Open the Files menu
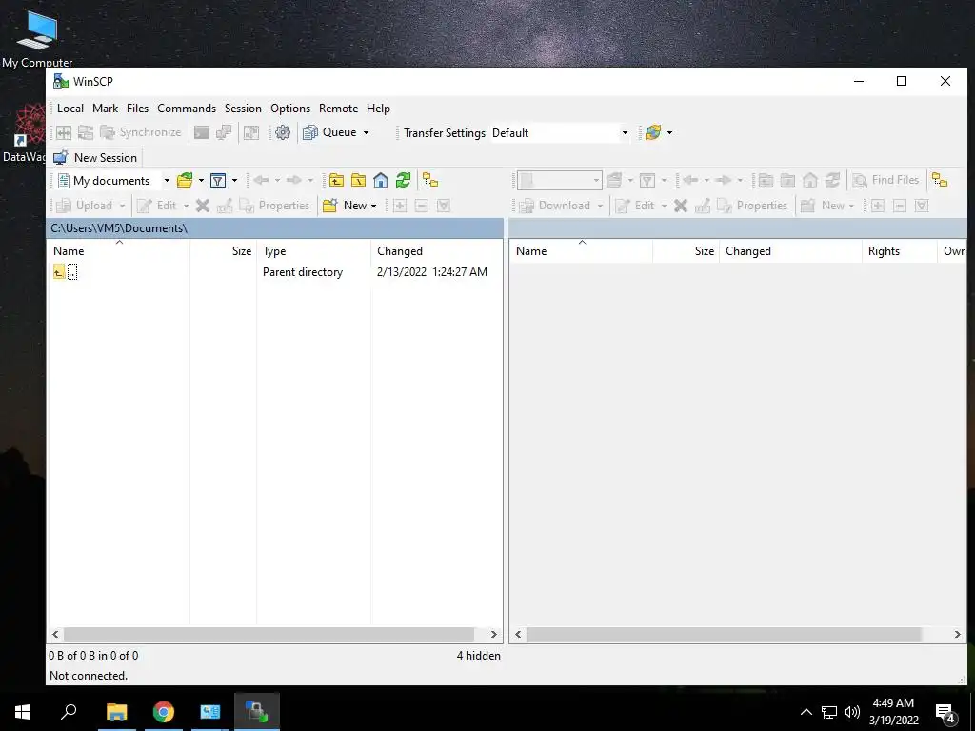 (137, 109)
